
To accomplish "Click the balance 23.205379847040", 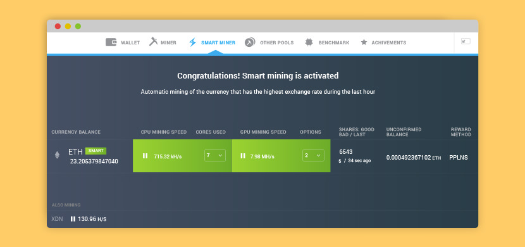I will point(94,161).
